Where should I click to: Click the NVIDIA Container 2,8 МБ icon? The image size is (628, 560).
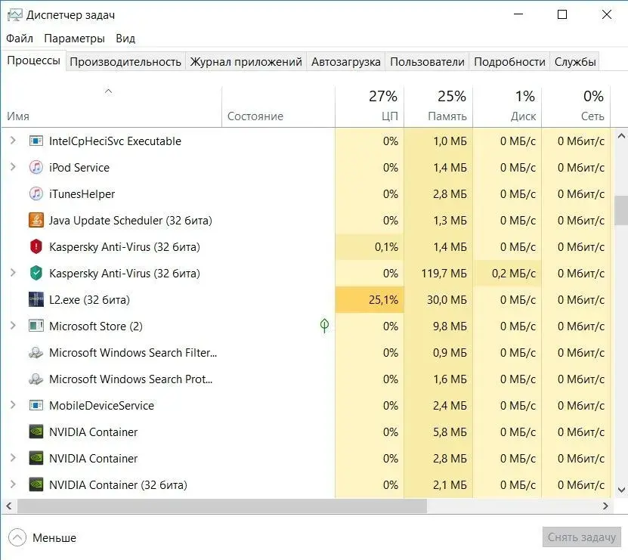pos(36,458)
